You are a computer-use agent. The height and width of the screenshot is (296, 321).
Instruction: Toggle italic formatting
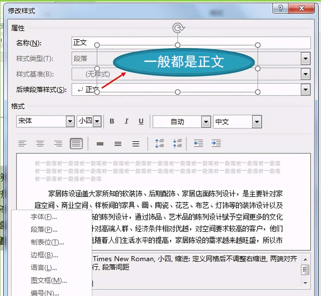point(126,121)
